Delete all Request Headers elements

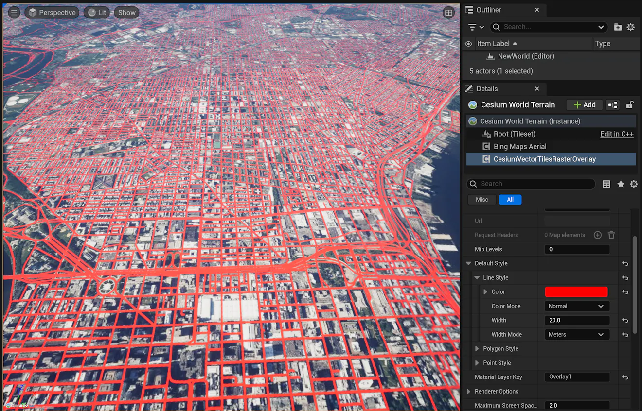(x=611, y=235)
